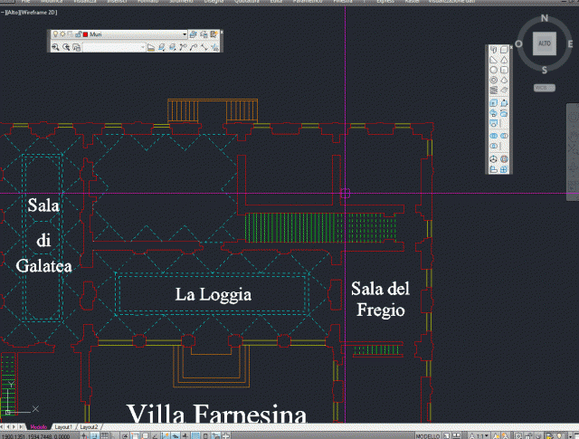
Task: Click the red color swatch of Muri layer
Action: pyautogui.click(x=85, y=34)
